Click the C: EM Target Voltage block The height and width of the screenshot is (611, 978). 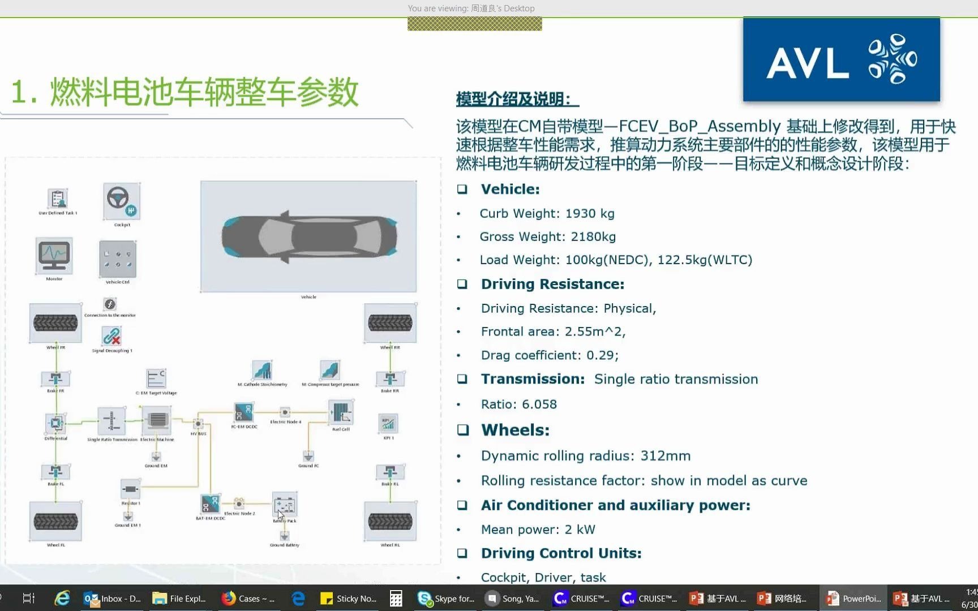coord(156,378)
